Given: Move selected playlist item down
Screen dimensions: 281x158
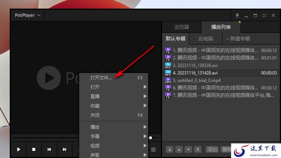Looking at the screenshot, I should coord(188,149).
